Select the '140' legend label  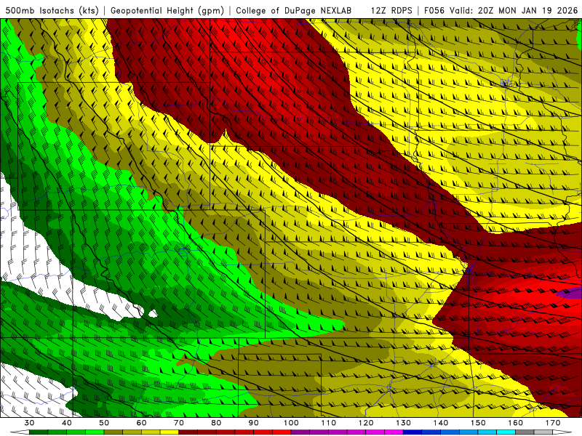tap(441, 423)
